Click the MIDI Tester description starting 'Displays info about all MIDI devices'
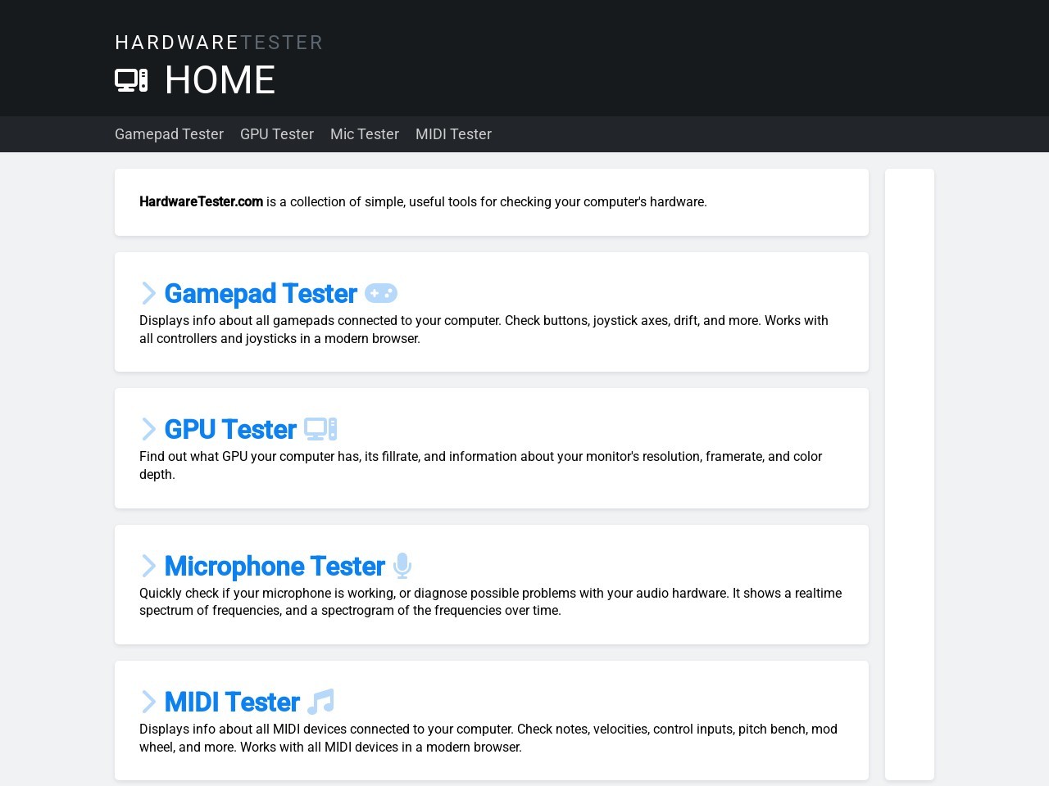The width and height of the screenshot is (1049, 786). pyautogui.click(x=488, y=738)
